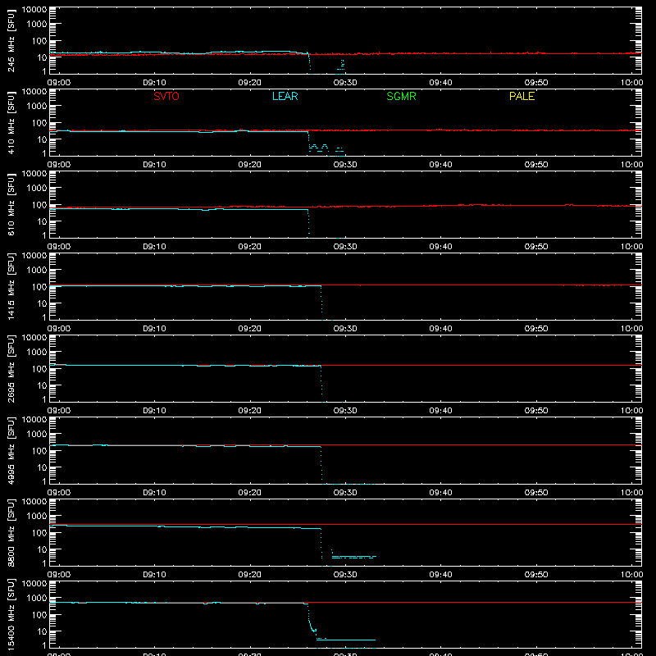
Task: Select the 410 MHz [SFU] axis title
Action: pos(11,122)
